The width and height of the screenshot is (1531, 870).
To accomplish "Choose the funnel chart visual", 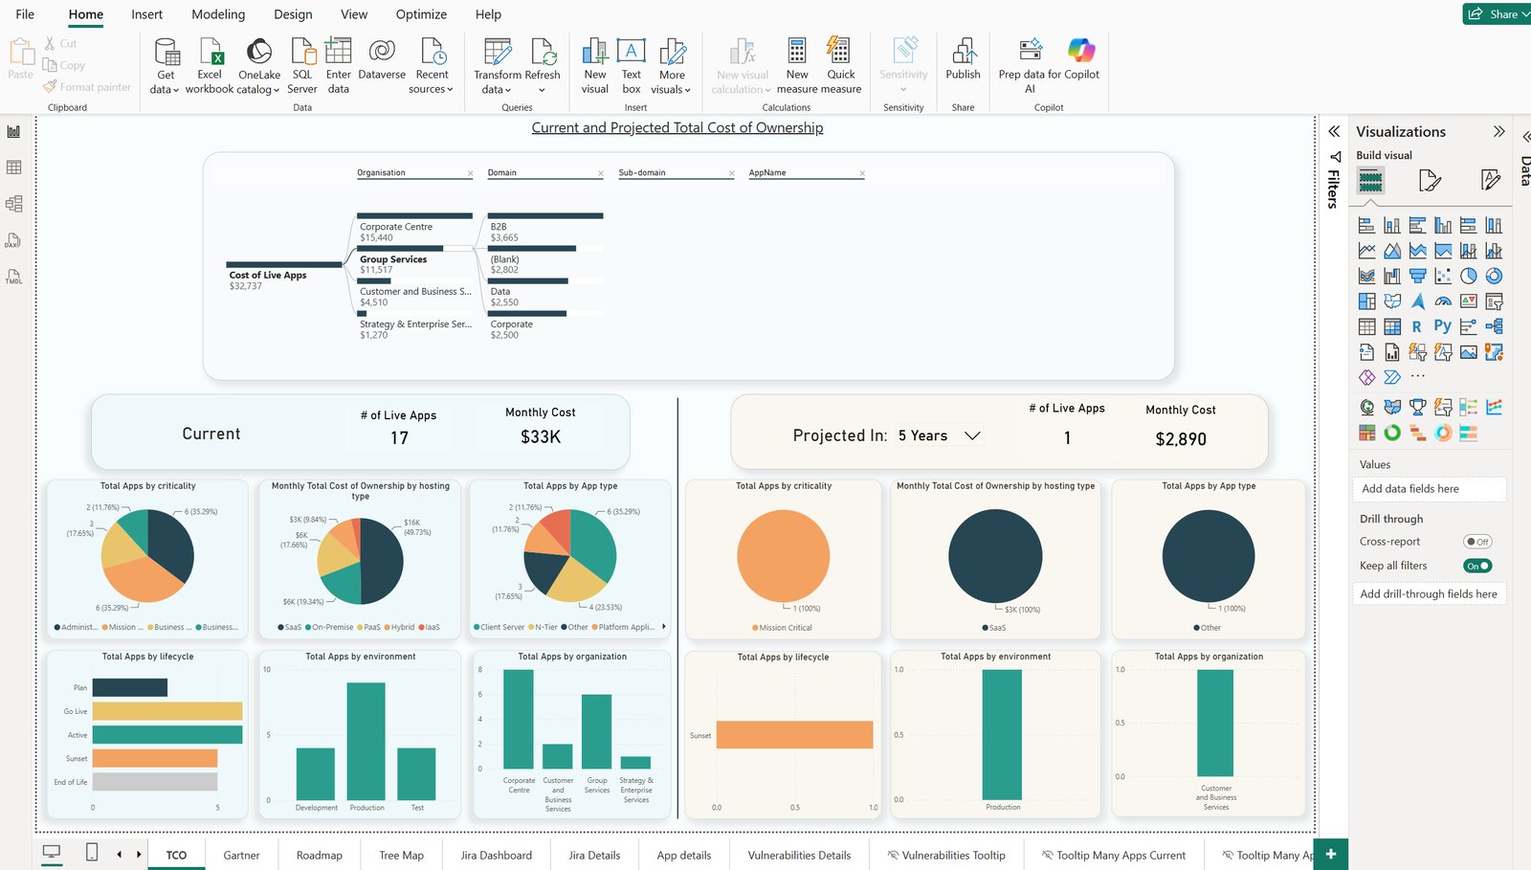I will click(x=1417, y=276).
